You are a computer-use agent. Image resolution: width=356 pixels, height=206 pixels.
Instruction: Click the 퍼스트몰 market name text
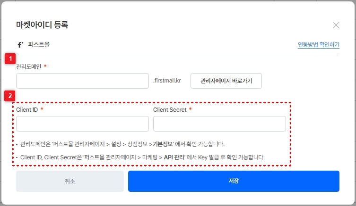tap(39, 44)
